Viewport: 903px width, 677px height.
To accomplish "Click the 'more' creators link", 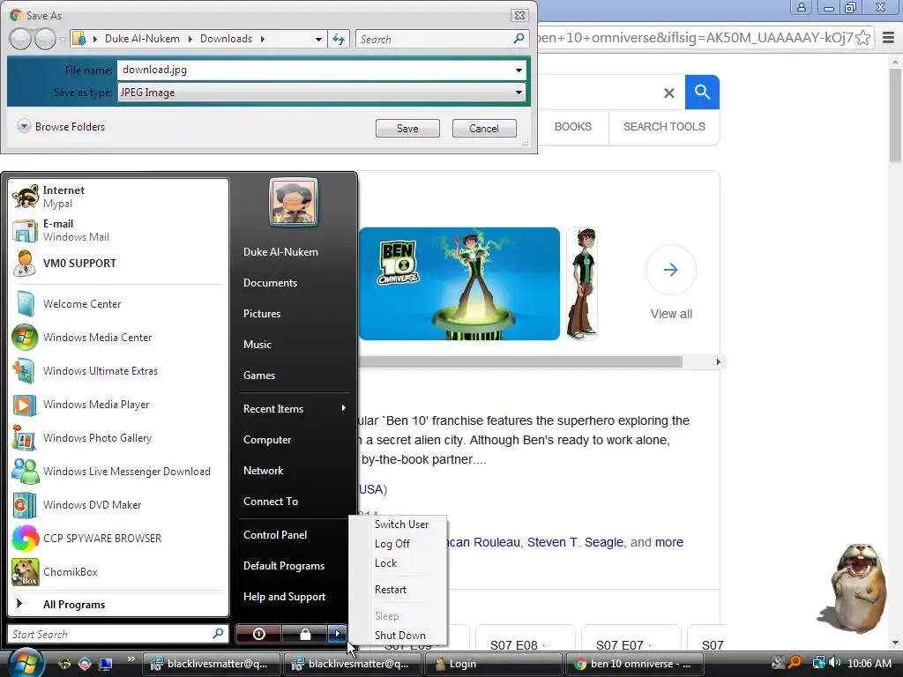I will click(x=668, y=542).
